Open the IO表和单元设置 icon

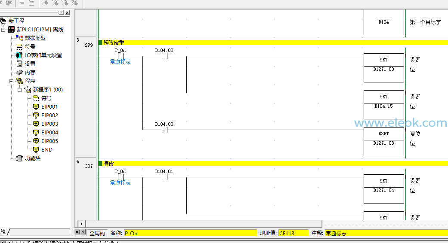tap(19, 55)
